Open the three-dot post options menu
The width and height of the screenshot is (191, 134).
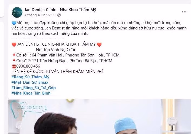point(184,12)
